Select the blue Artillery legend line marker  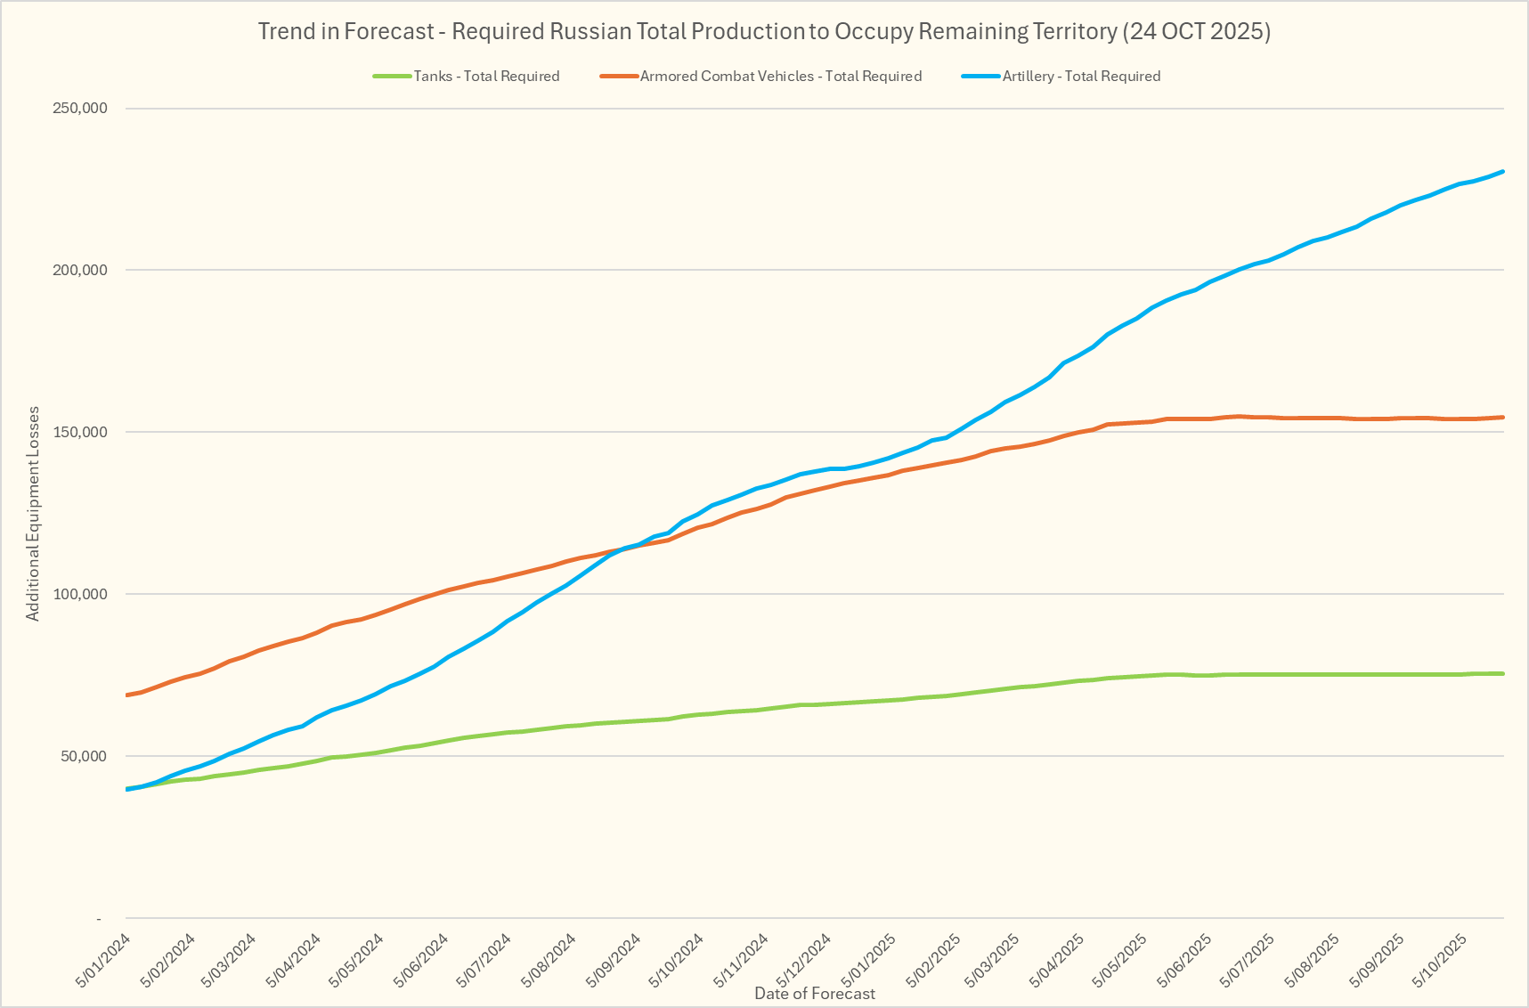980,77
